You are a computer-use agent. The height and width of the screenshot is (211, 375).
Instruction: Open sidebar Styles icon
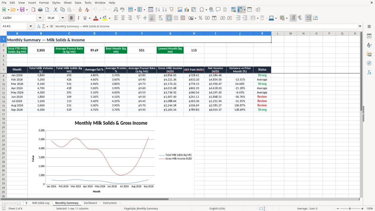369,45
